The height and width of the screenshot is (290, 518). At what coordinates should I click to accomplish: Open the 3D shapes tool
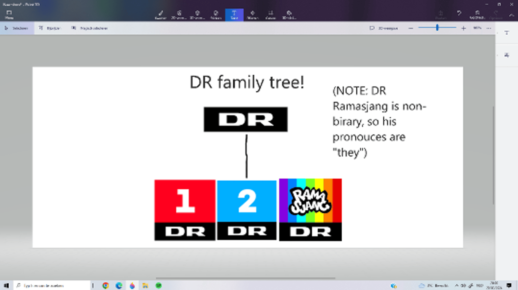click(x=197, y=14)
